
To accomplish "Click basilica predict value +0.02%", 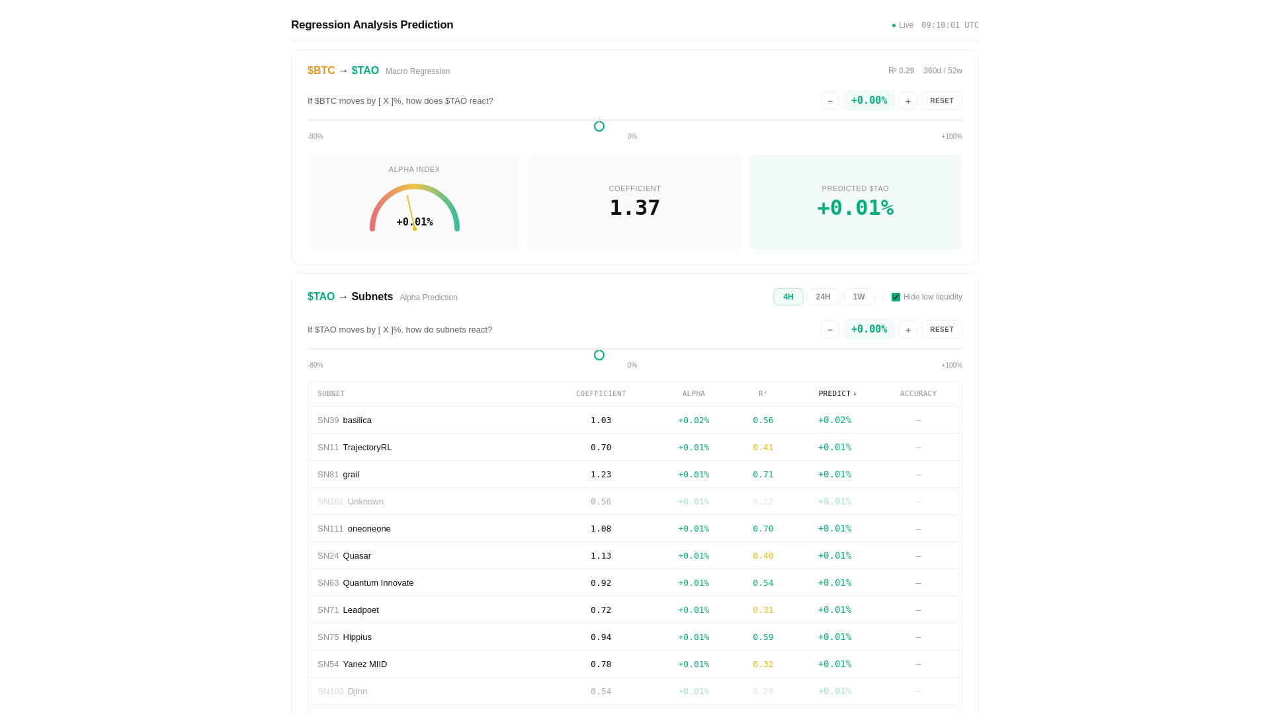I will click(834, 420).
